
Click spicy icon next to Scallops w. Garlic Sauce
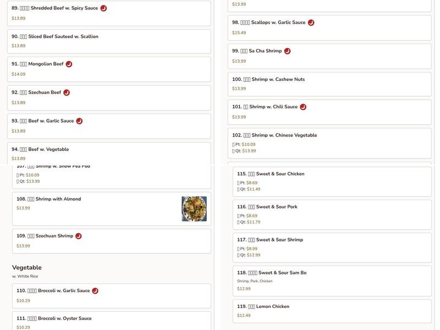(311, 23)
